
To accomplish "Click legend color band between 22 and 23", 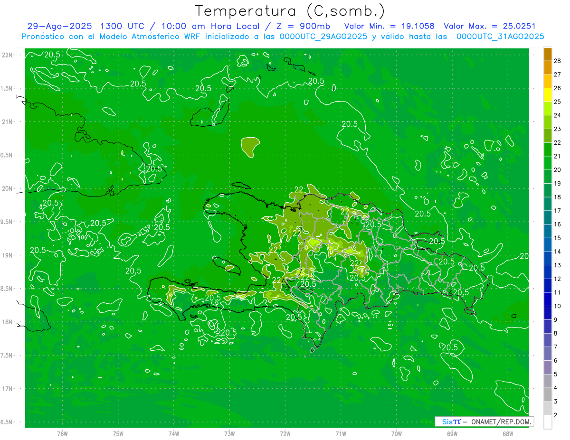I will point(548,136).
